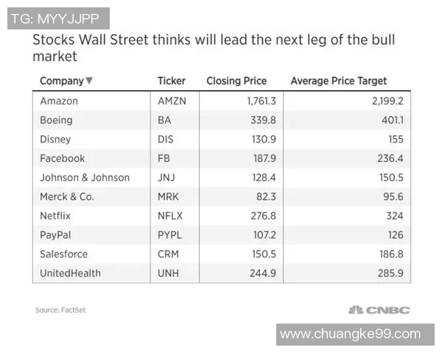The image size is (442, 353).
Task: Click the Merck & Co. entry
Action: 67,196
